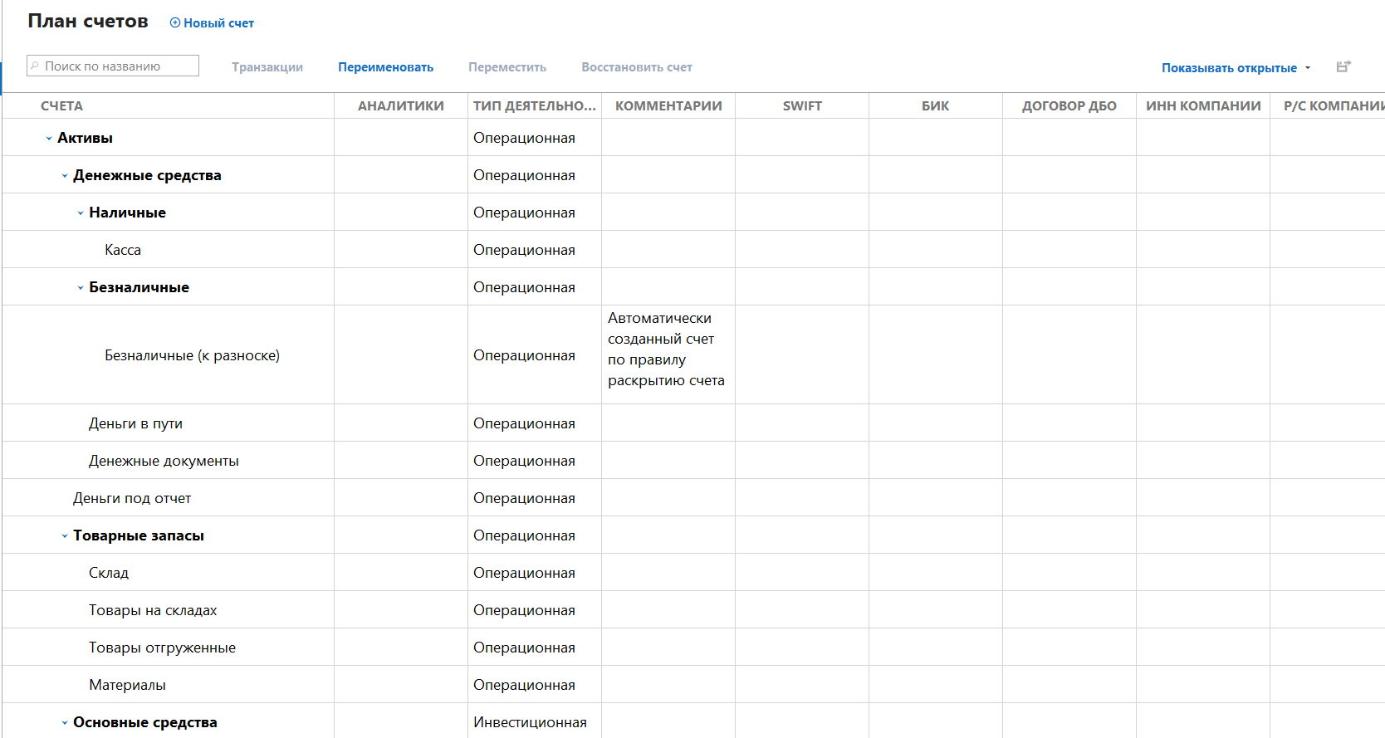
Task: Click Переместить
Action: (507, 67)
